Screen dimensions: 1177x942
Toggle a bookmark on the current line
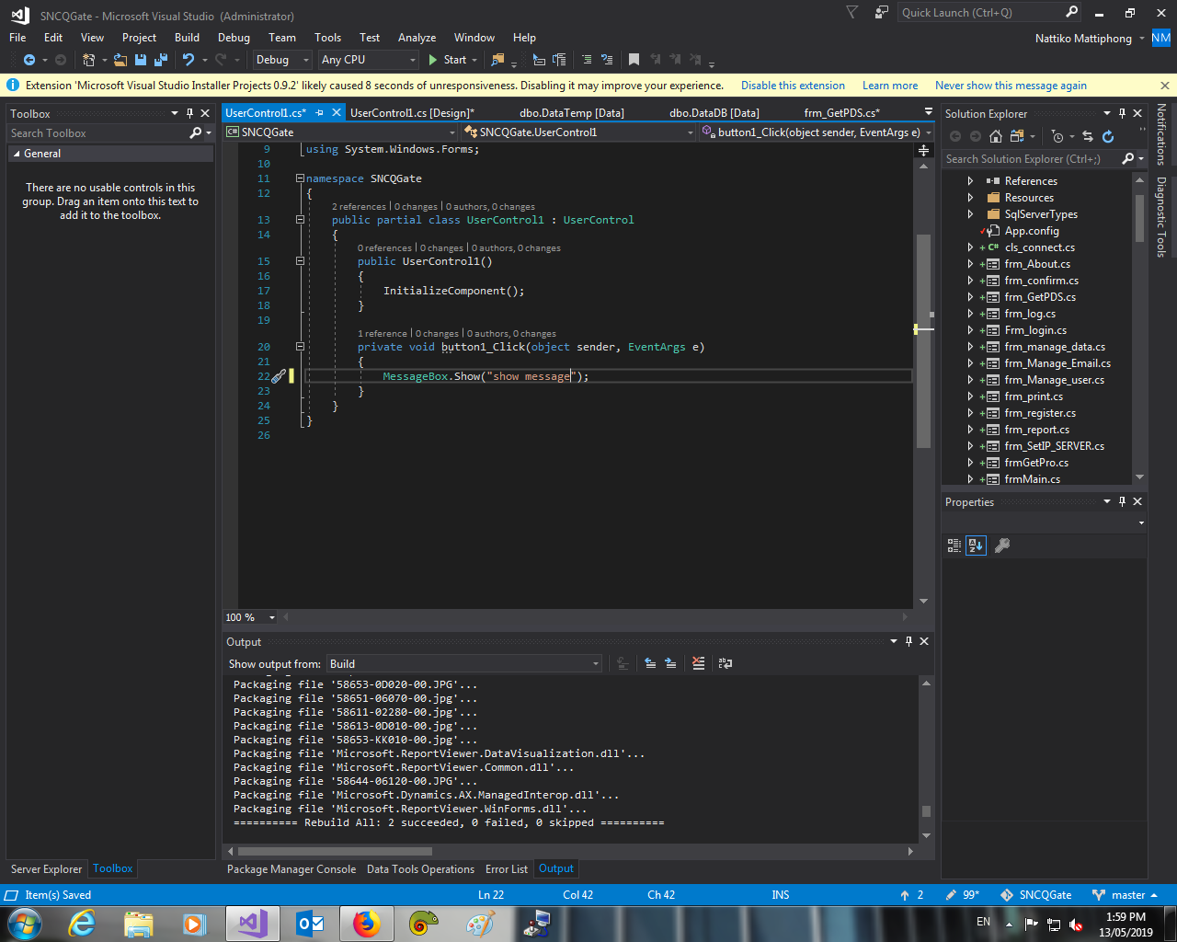(x=634, y=60)
